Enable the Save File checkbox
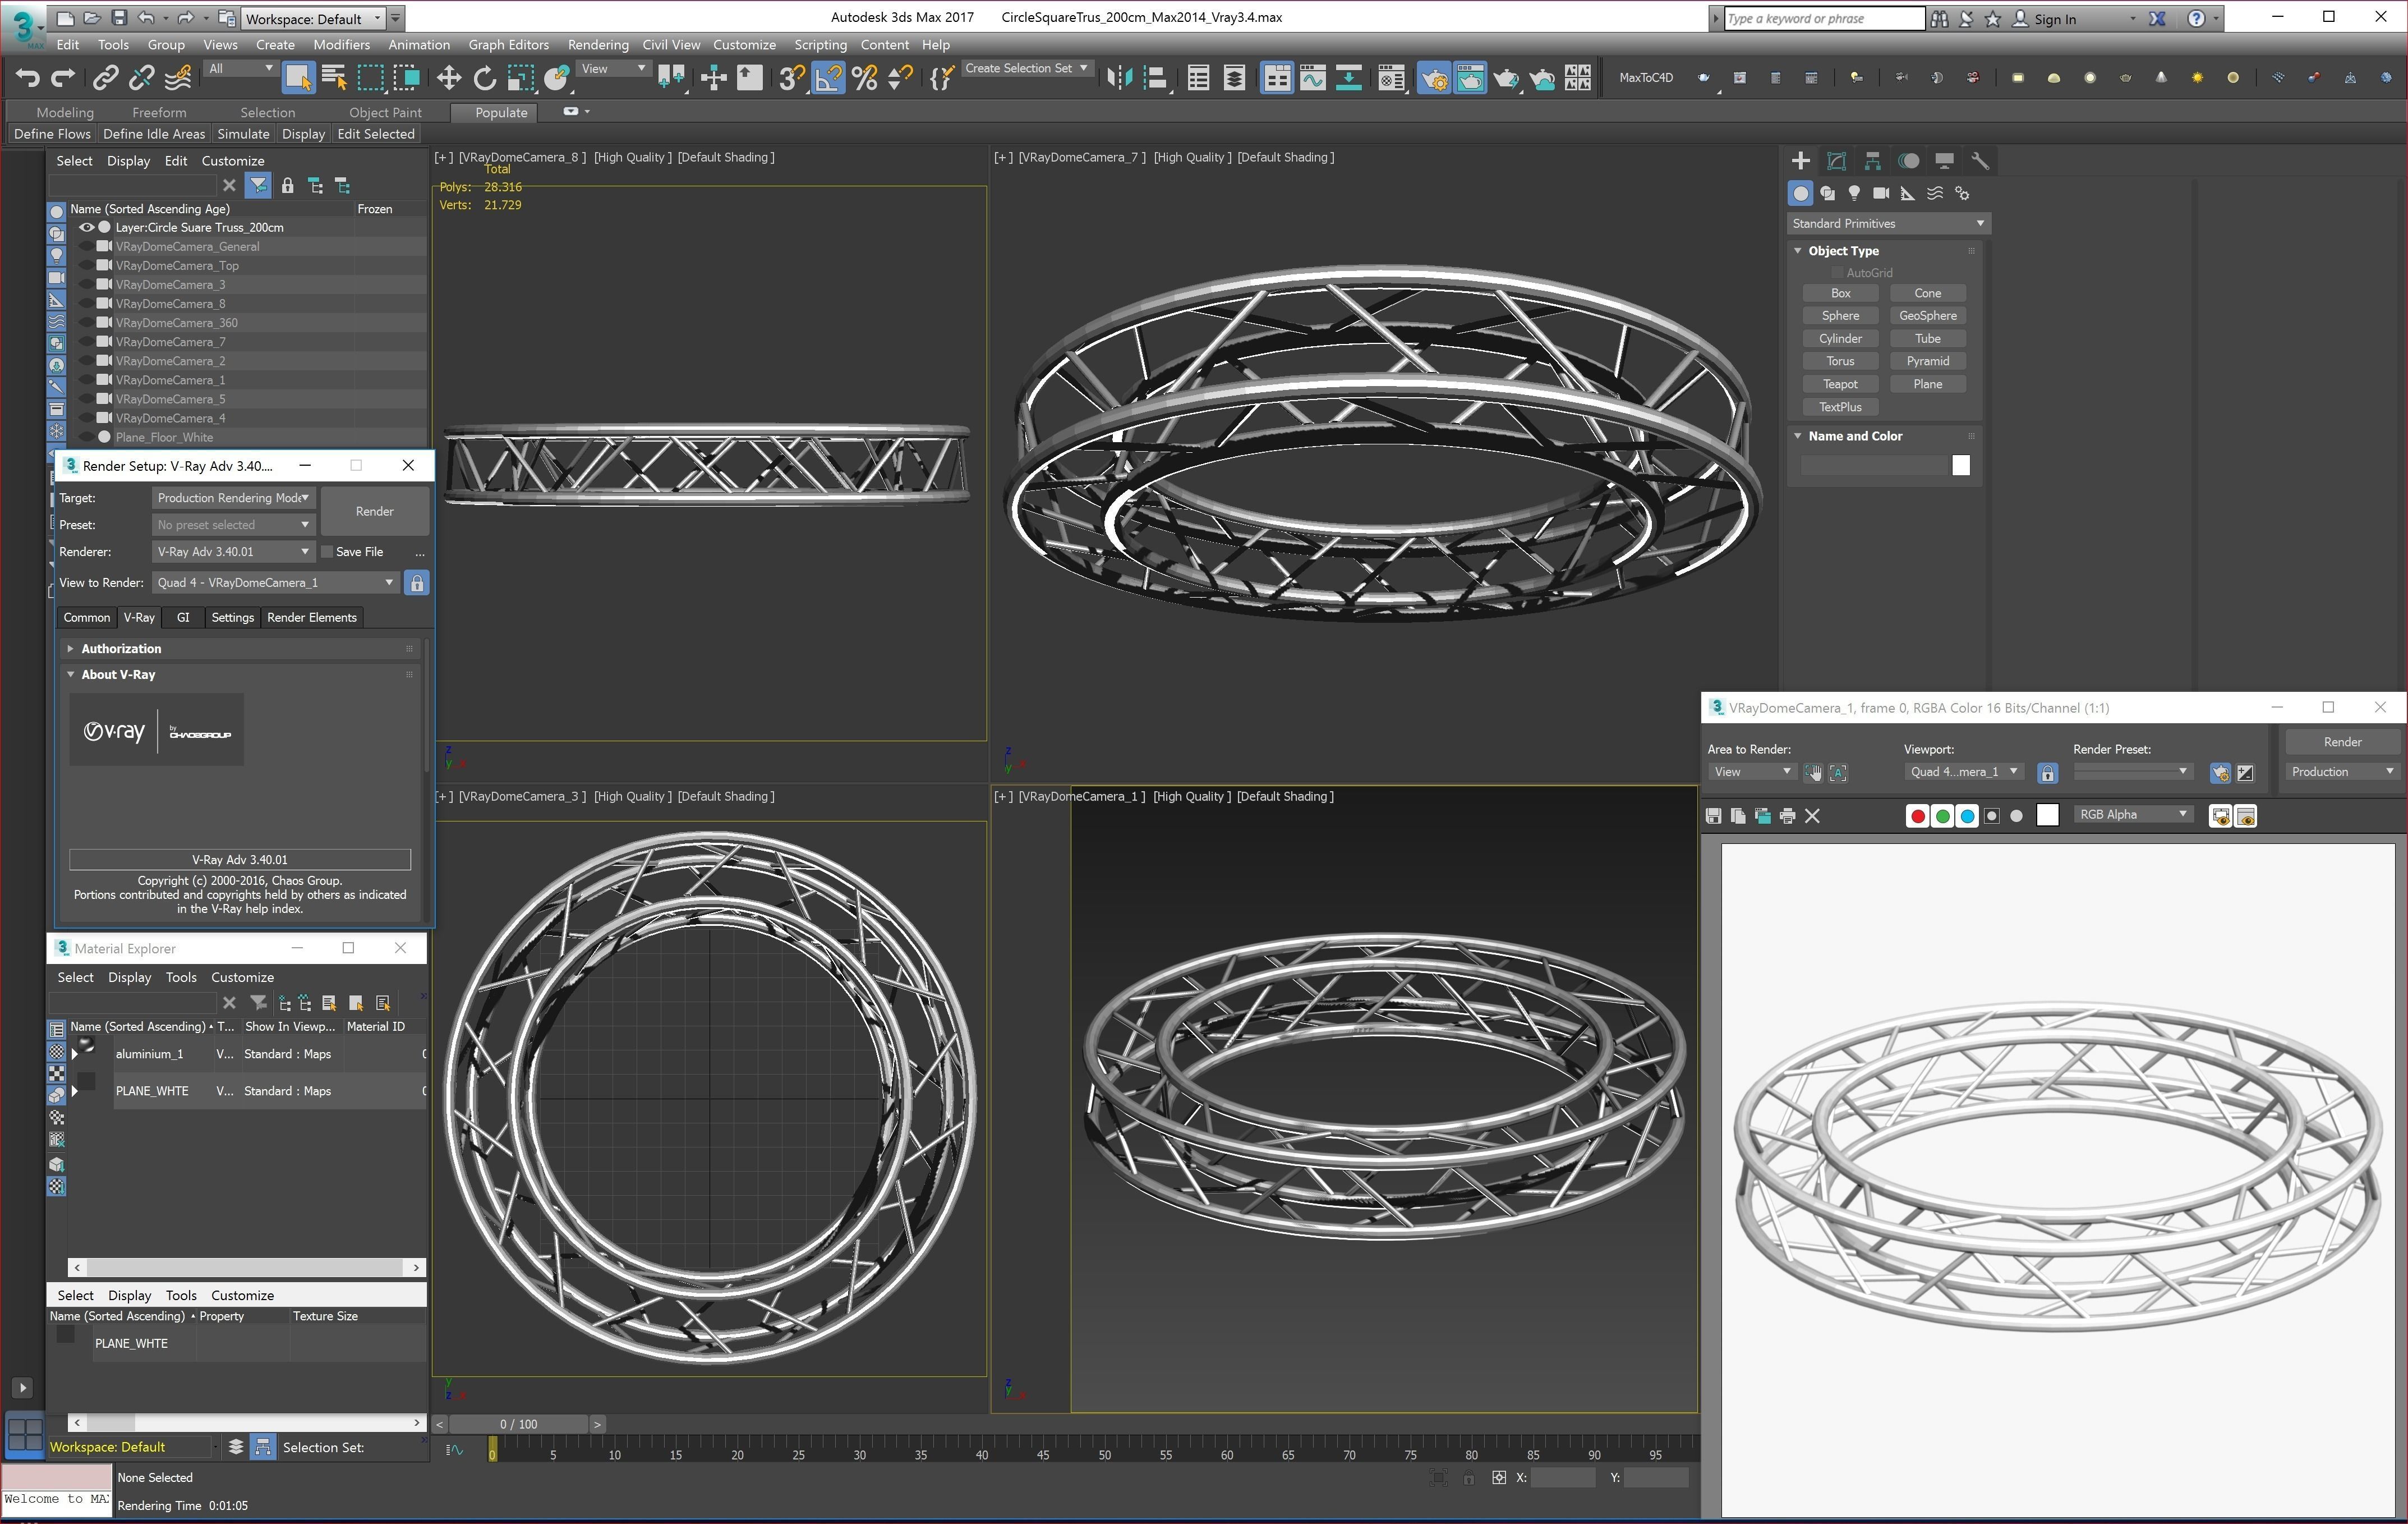The width and height of the screenshot is (2408, 1524). [x=326, y=552]
